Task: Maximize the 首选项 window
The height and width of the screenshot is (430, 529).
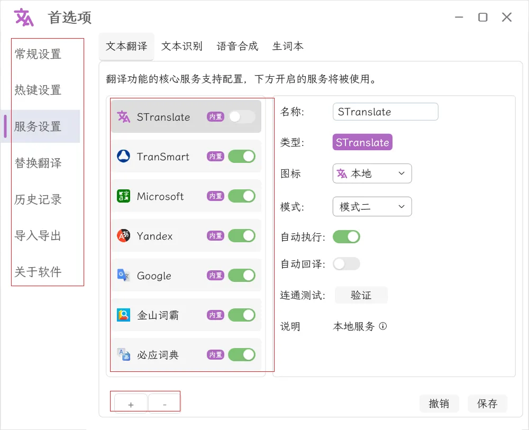Action: 483,17
